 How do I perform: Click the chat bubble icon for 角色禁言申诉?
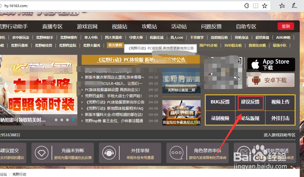[176, 153]
